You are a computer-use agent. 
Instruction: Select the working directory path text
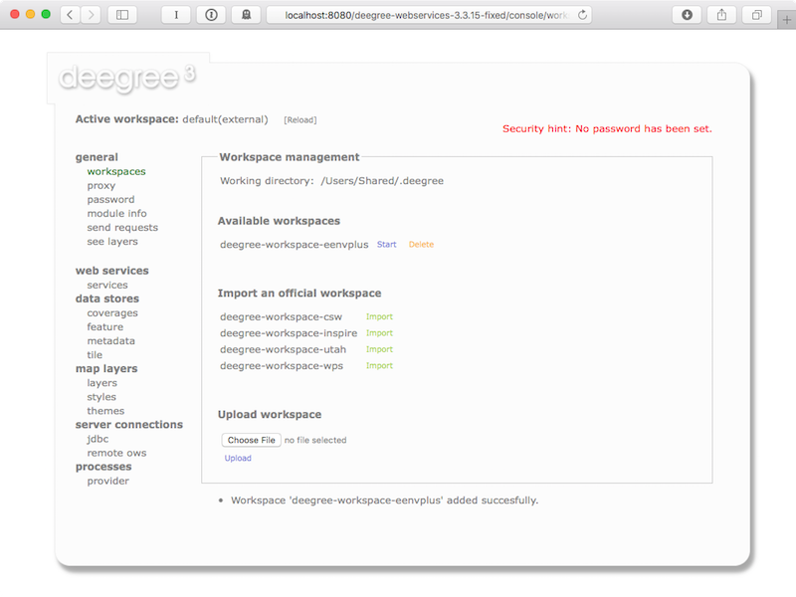[x=382, y=181]
